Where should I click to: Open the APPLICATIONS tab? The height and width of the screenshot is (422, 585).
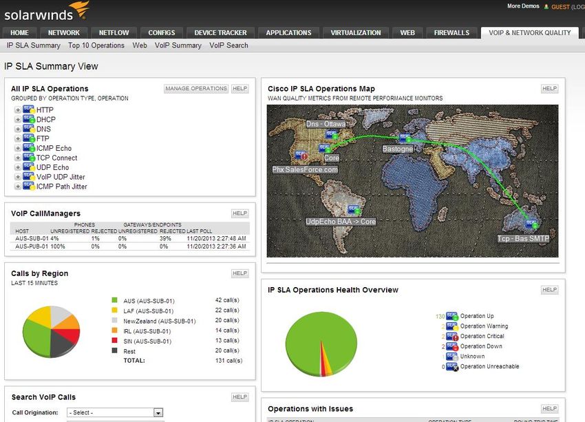(x=288, y=33)
